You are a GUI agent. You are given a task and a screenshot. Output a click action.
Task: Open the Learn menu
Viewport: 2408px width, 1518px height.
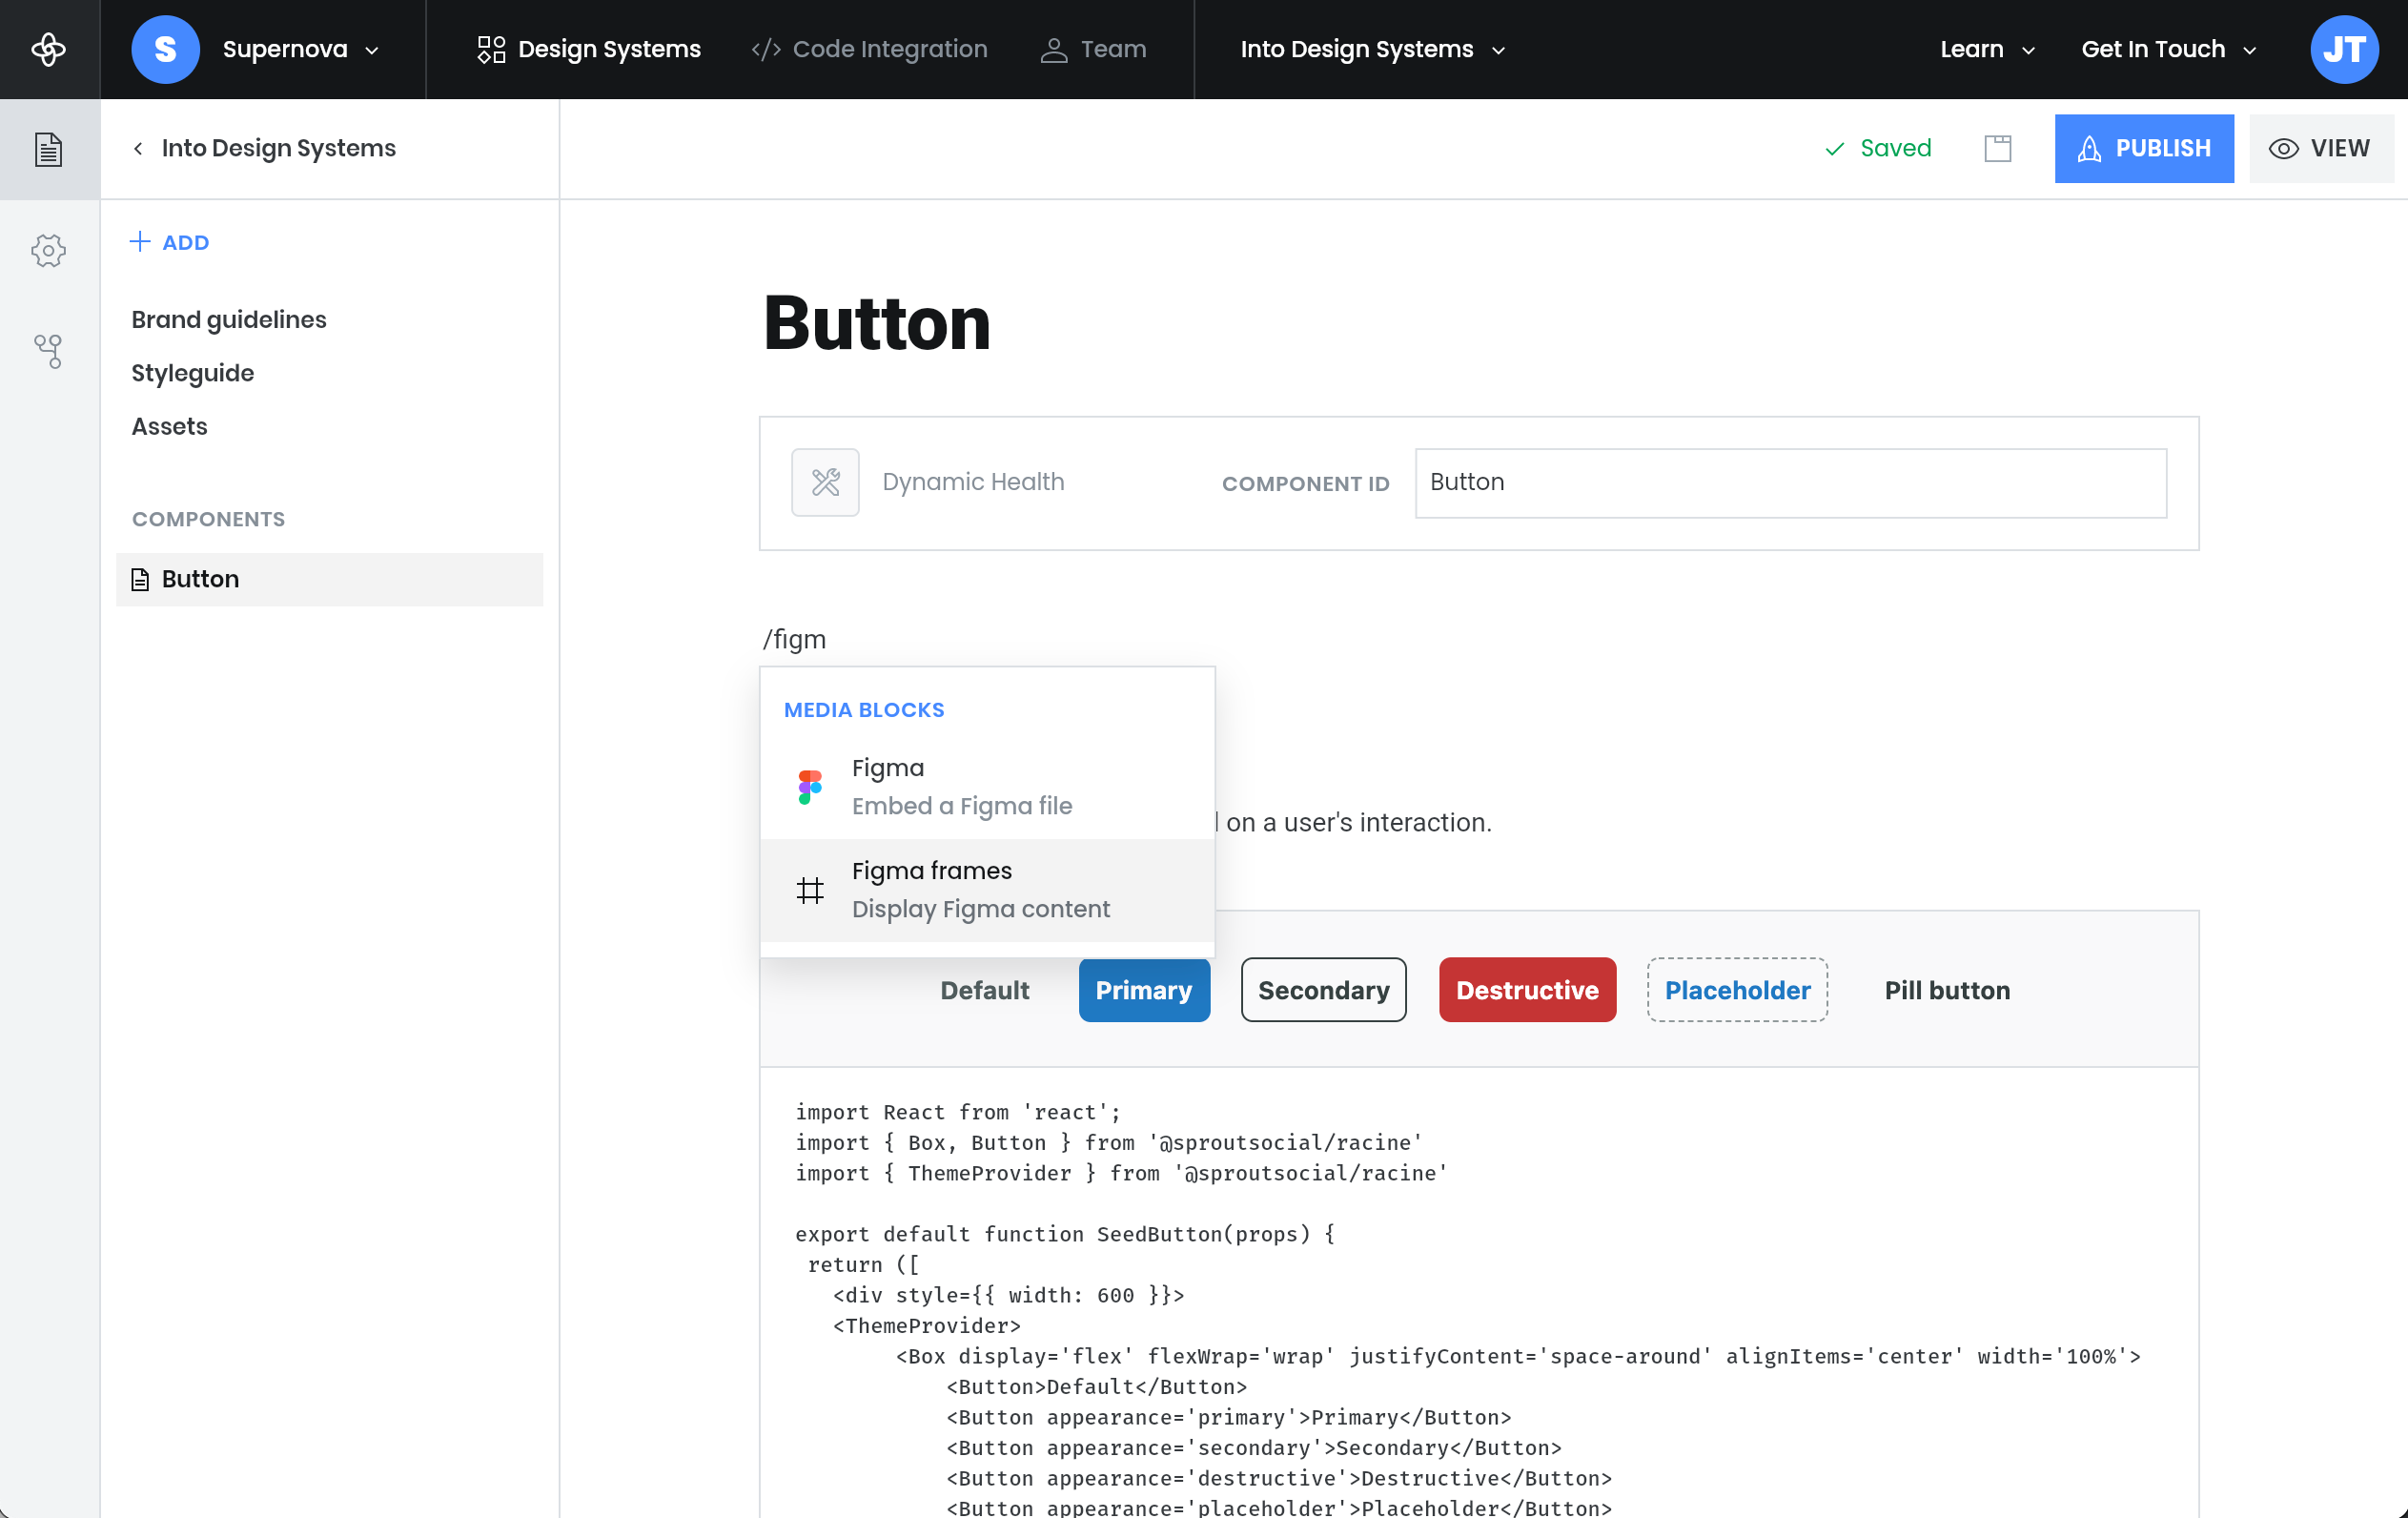point(1988,49)
